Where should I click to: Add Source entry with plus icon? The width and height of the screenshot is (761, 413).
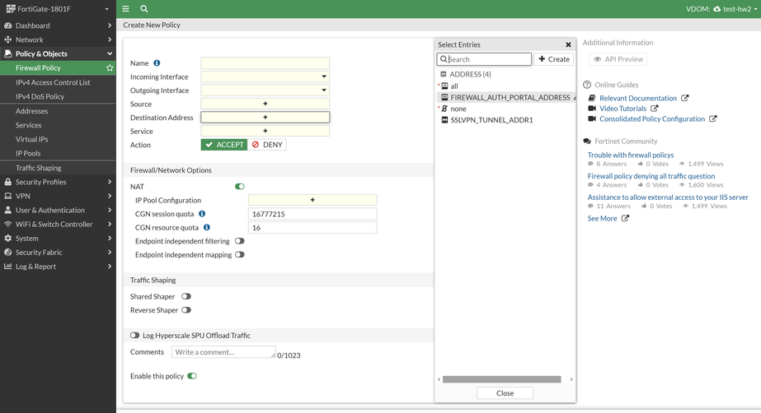tap(265, 104)
